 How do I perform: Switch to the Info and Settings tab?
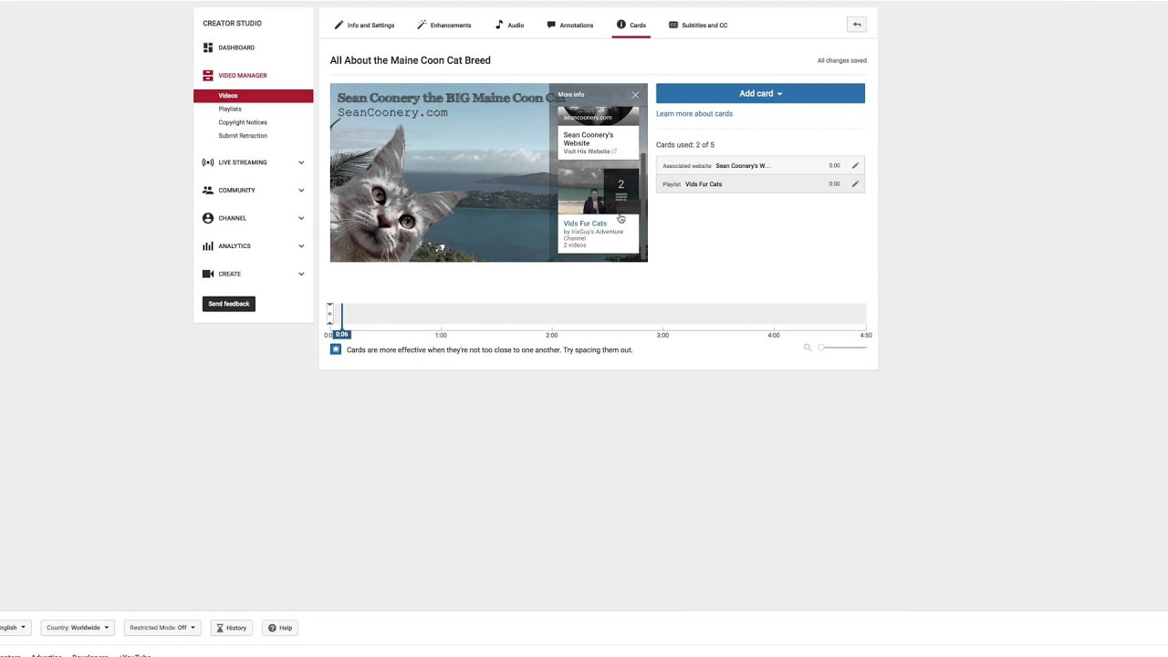pyautogui.click(x=364, y=25)
